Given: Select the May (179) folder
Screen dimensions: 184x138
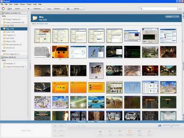Looking at the screenshot, I should coord(14,29).
